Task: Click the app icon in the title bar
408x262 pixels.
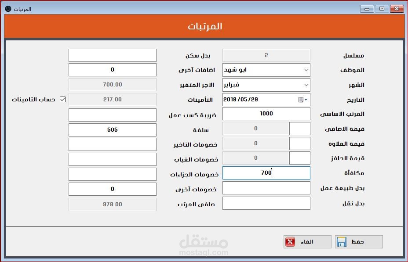Action: pyautogui.click(x=8, y=9)
